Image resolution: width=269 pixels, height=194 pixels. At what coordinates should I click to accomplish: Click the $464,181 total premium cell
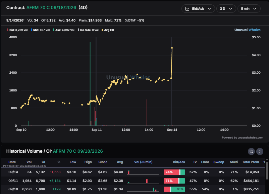[x=251, y=181]
